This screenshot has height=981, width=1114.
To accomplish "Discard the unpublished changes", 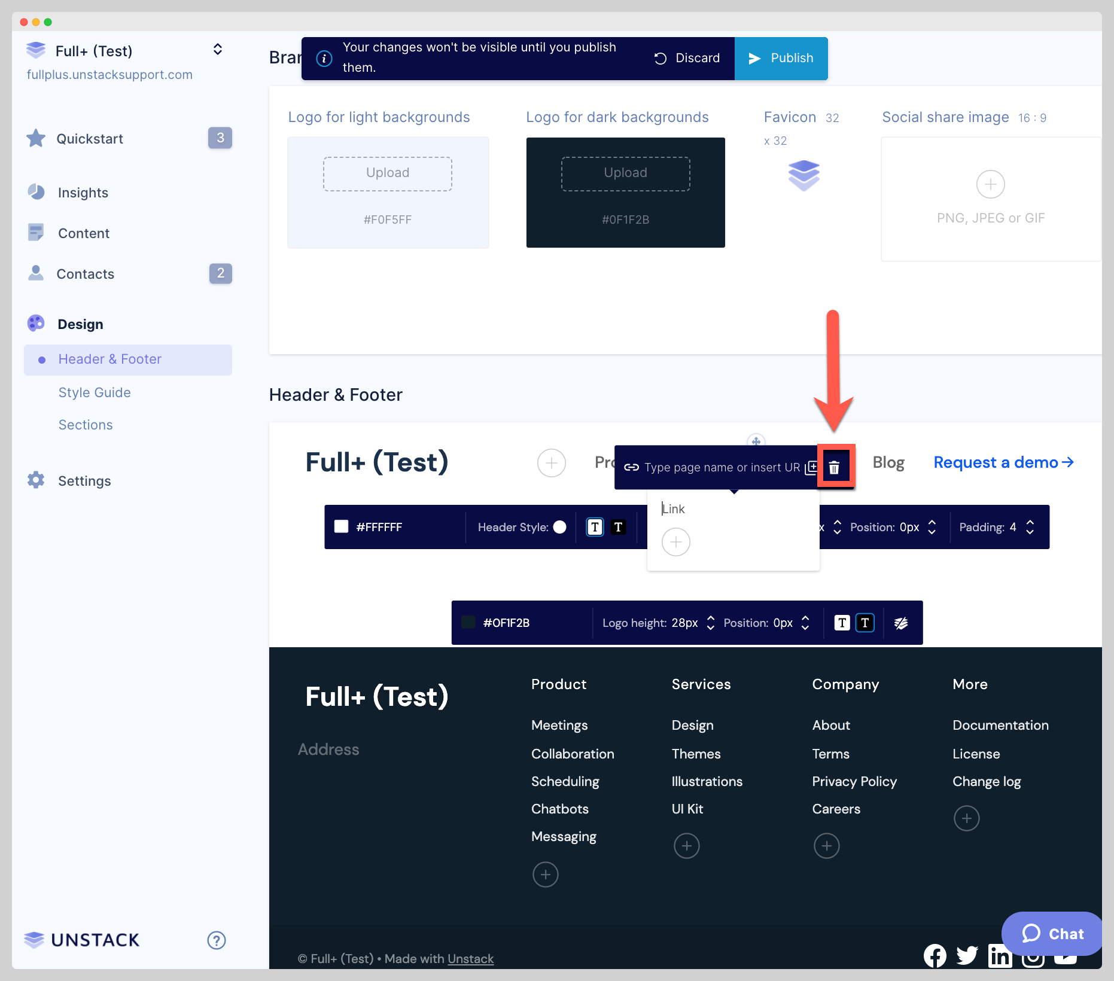I will point(687,58).
